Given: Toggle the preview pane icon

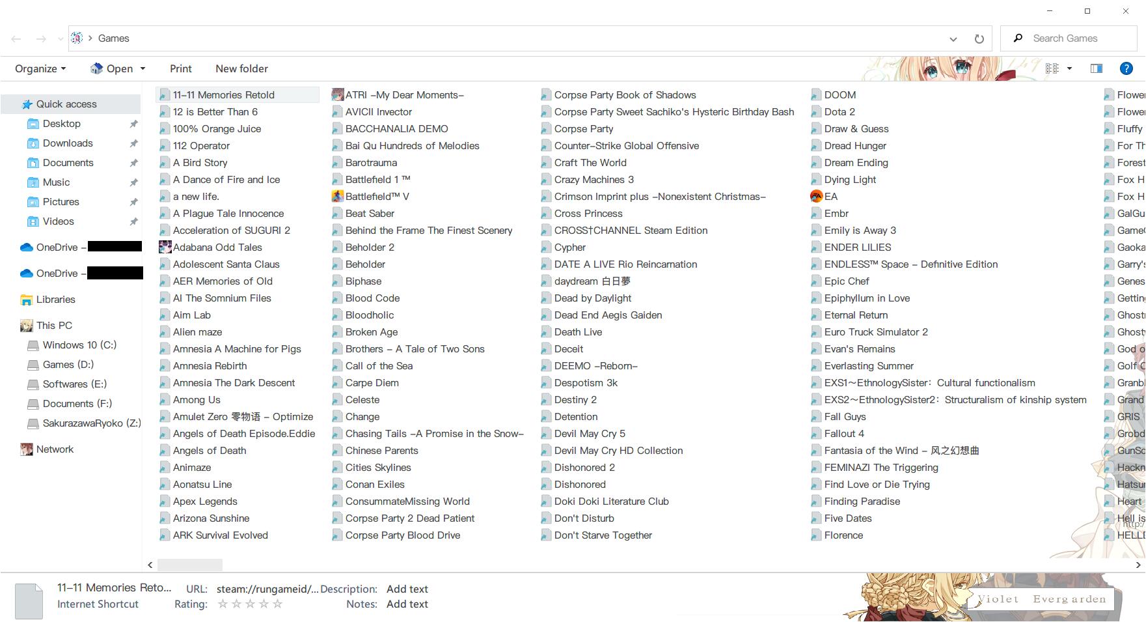Looking at the screenshot, I should 1097,68.
